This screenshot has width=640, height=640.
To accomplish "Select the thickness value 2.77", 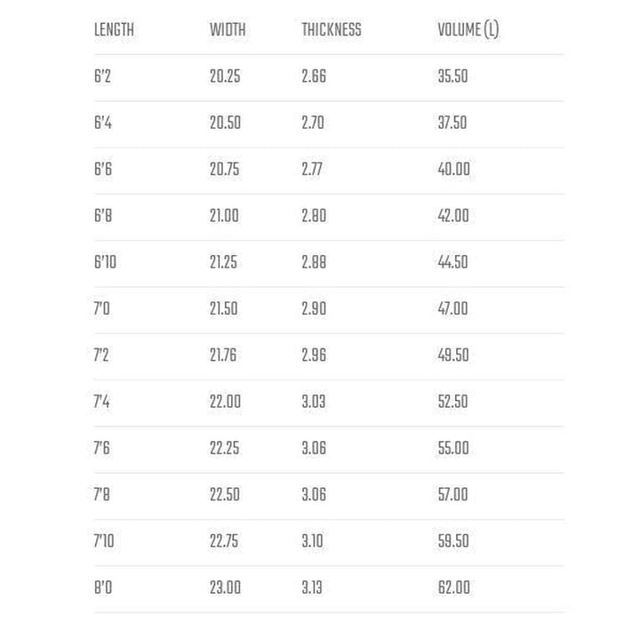I will (x=313, y=169).
